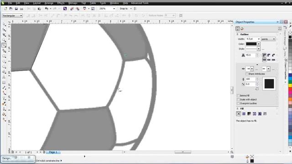Select square line cap option
This screenshot has width=292, height=164.
tap(264, 60)
